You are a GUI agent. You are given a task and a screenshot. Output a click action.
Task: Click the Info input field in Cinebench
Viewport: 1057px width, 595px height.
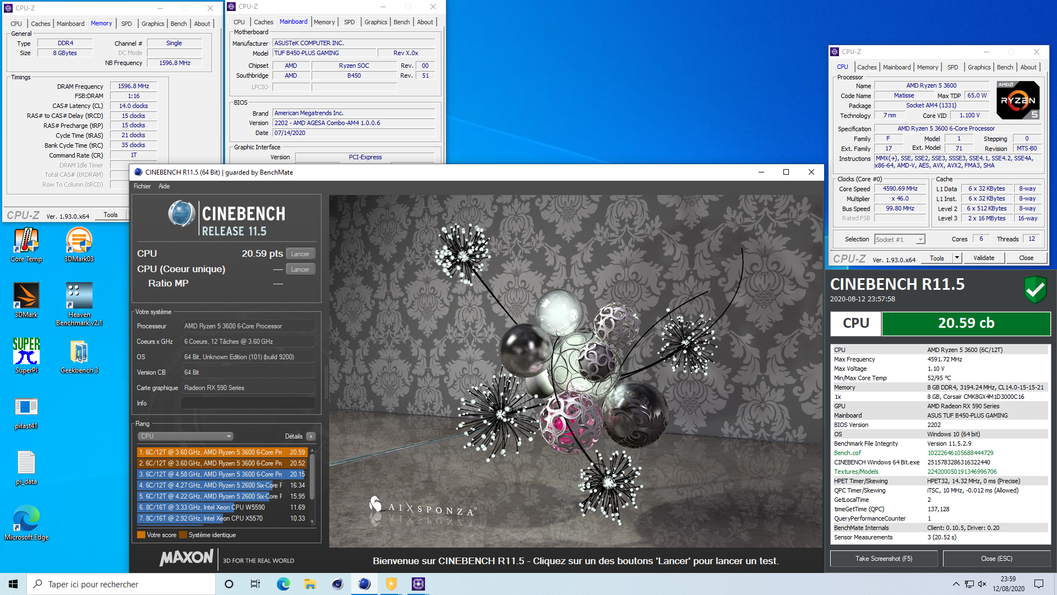(248, 403)
